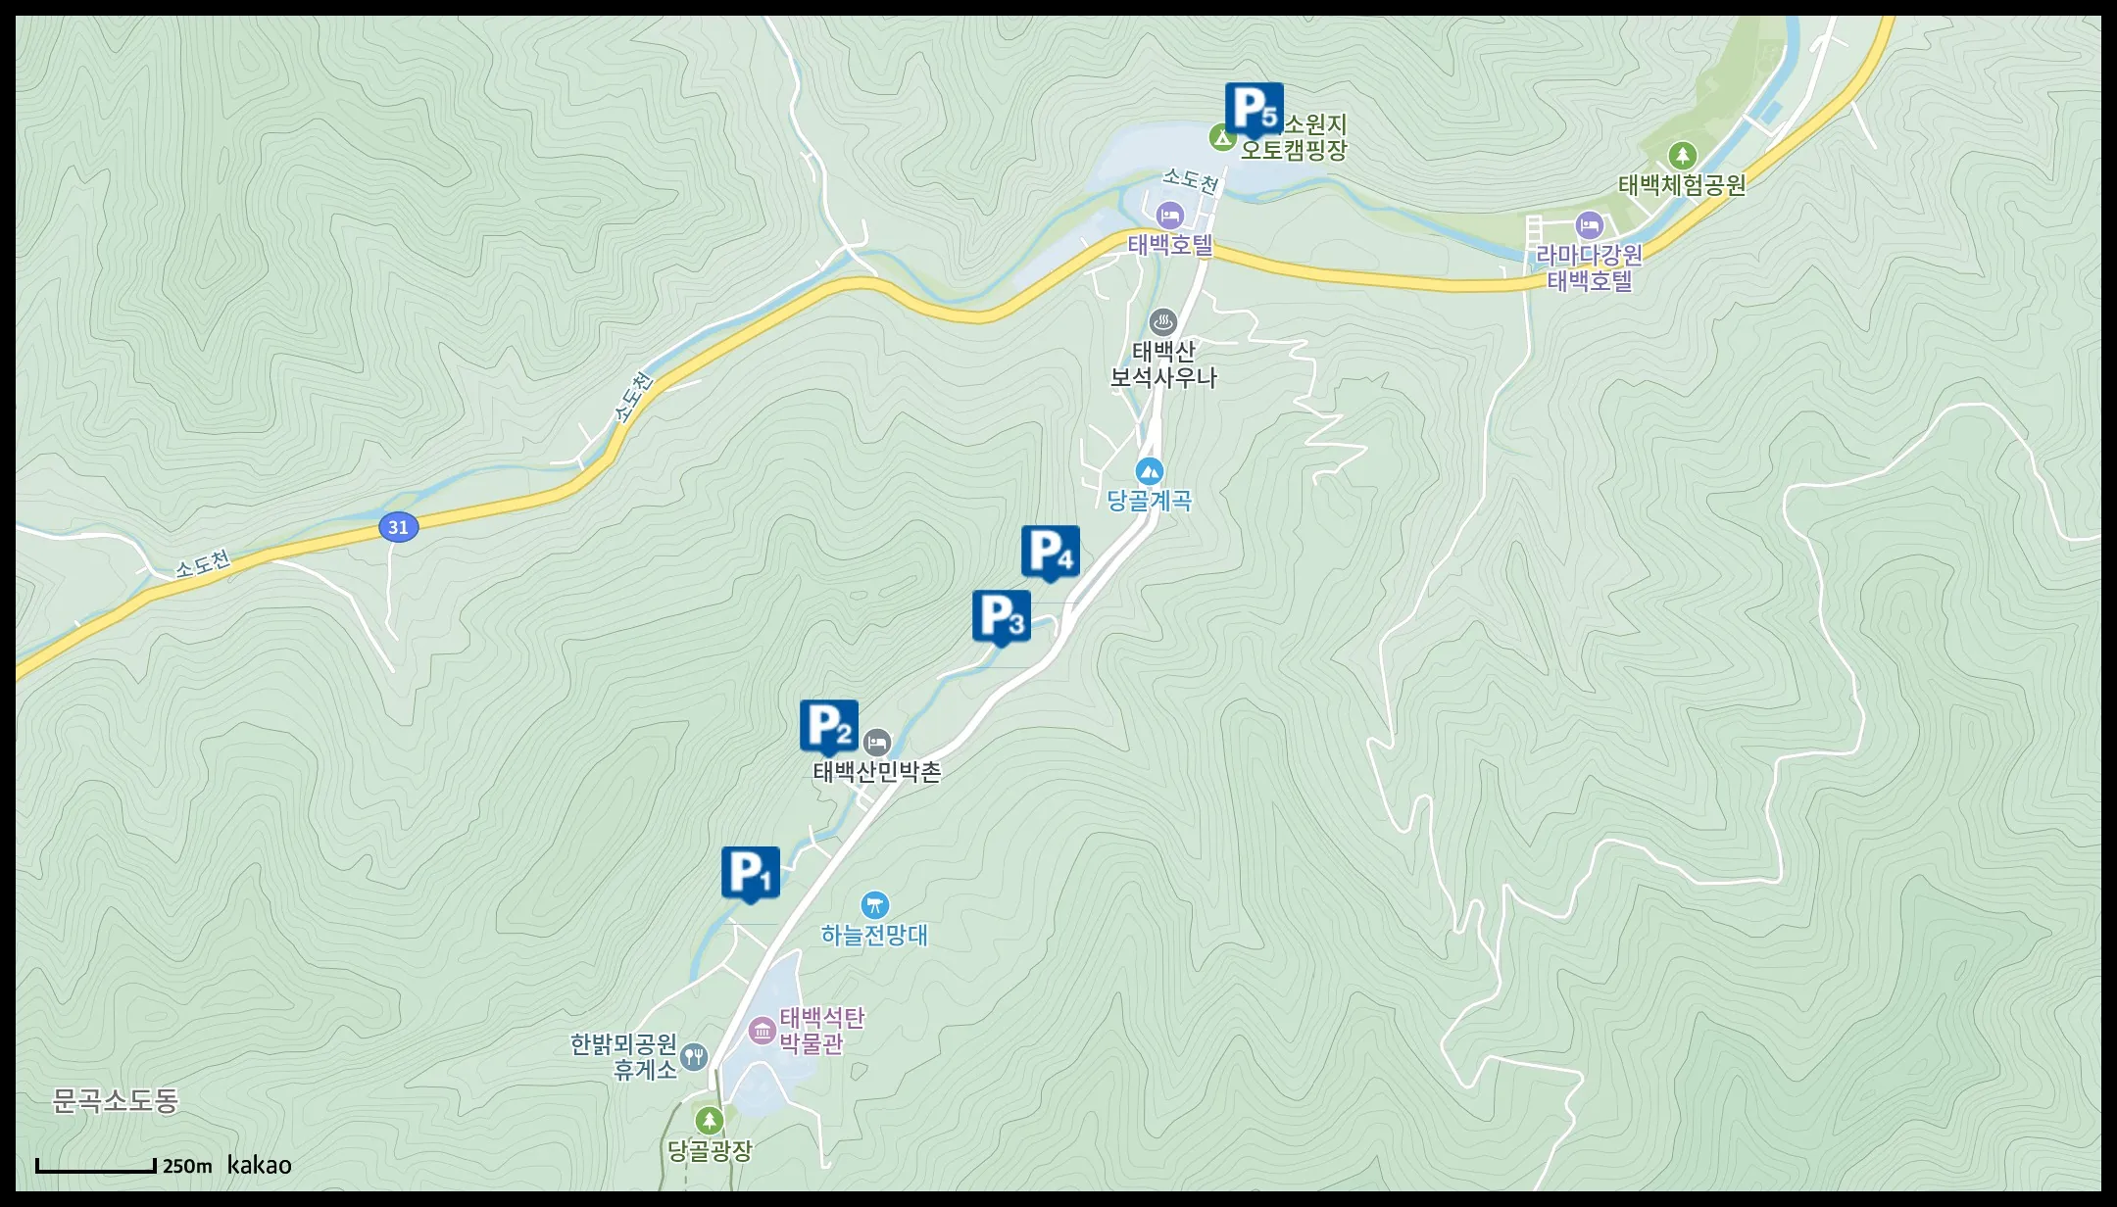Click the kakao logo link
Image resolution: width=2117 pixels, height=1207 pixels.
click(260, 1165)
